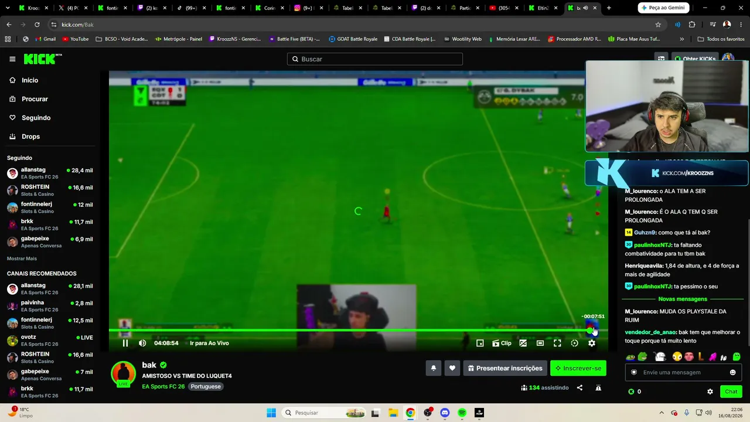Click Presentear inscrições button
The height and width of the screenshot is (422, 750).
coord(505,368)
